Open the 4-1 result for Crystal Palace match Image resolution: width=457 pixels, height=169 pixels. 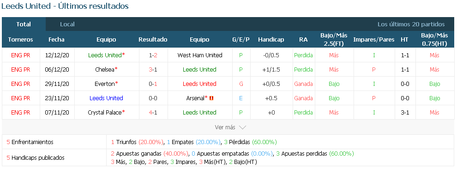coord(153,113)
